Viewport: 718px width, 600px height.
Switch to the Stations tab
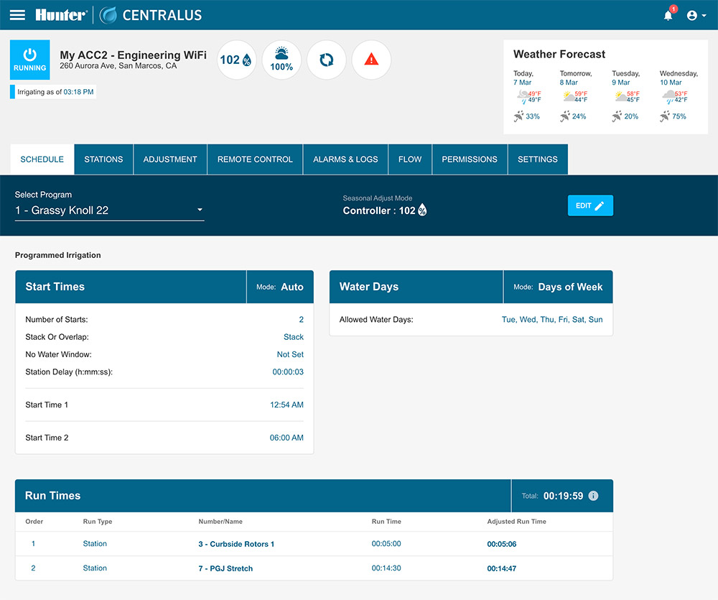(x=103, y=160)
